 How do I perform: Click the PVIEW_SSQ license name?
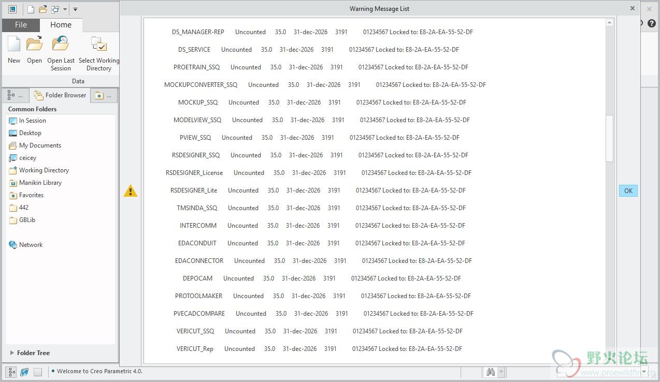pyautogui.click(x=195, y=138)
